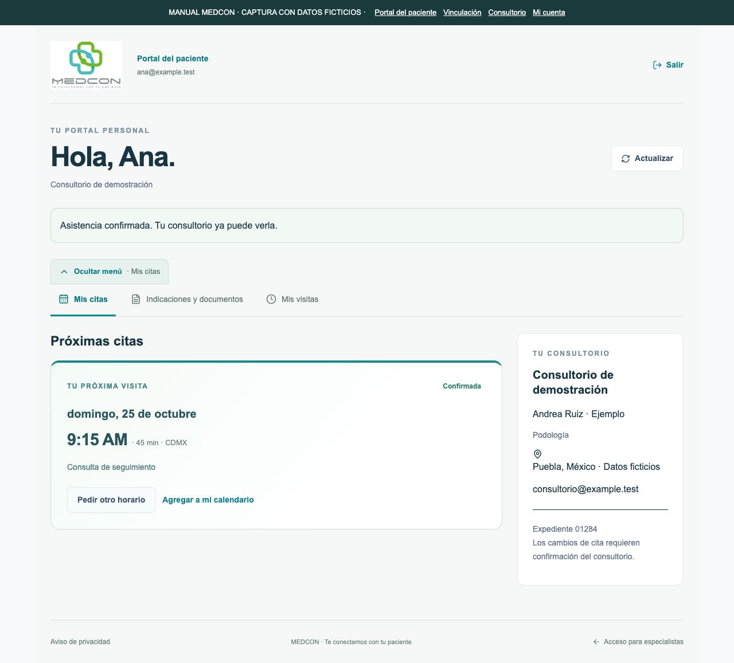Request a new time with Pedir otro horario
The image size is (734, 663).
(111, 500)
